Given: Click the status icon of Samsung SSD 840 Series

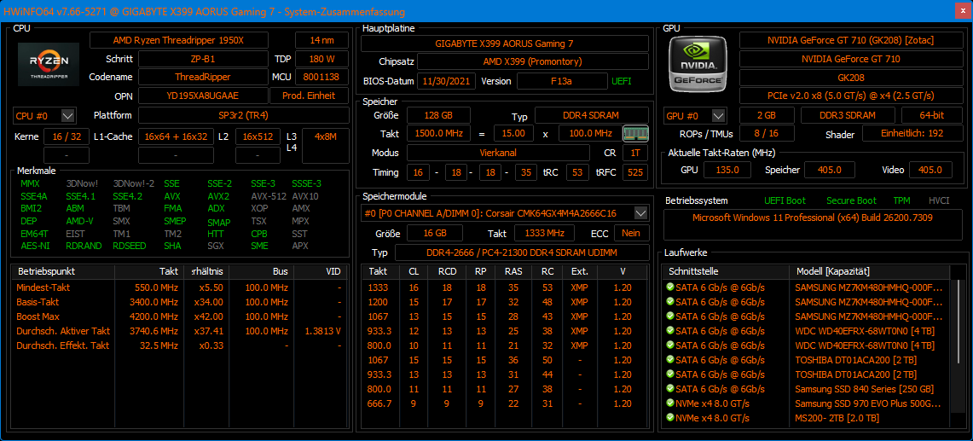Looking at the screenshot, I should point(670,389).
